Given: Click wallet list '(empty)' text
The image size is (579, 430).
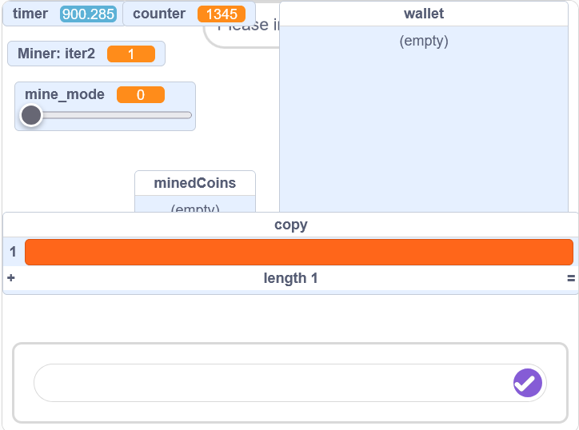Looking at the screenshot, I should pyautogui.click(x=424, y=41).
